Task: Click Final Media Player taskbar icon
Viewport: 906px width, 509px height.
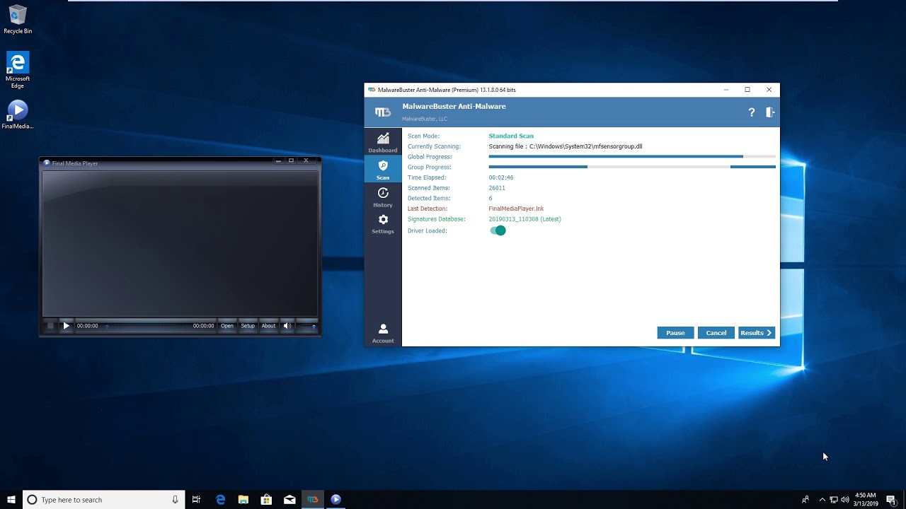Action: click(336, 500)
